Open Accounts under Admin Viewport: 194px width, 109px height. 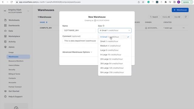click(x=12, y=82)
